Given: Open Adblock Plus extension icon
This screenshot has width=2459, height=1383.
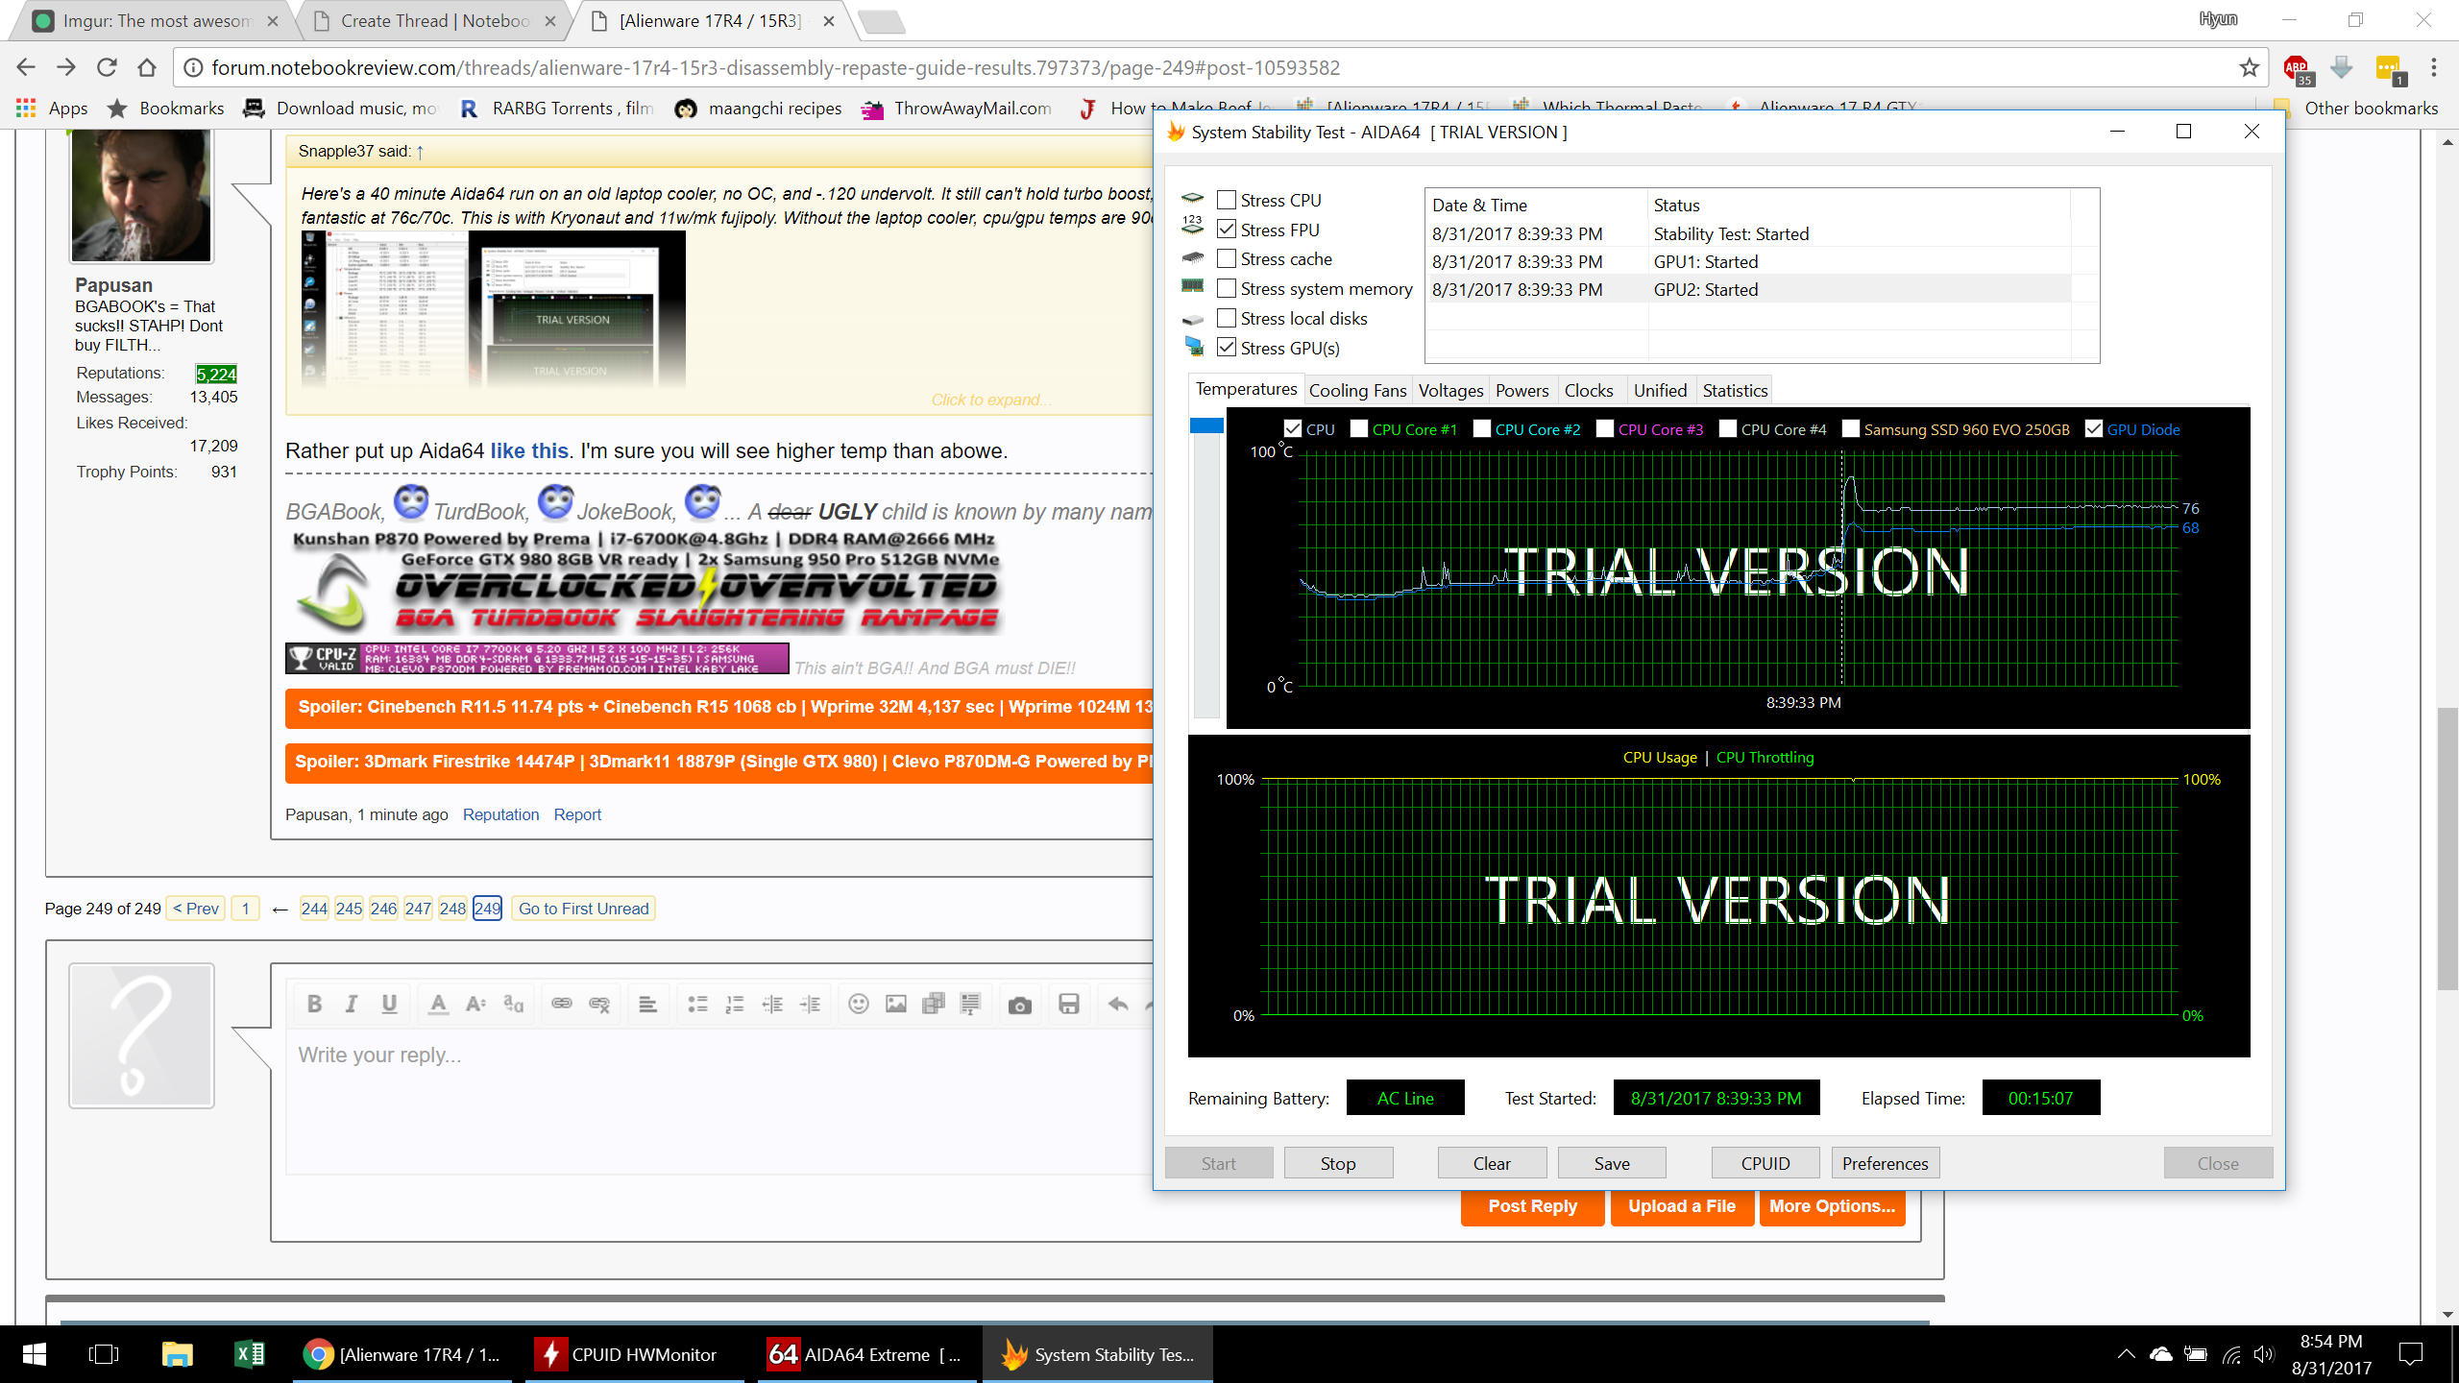Looking at the screenshot, I should 2298,69.
